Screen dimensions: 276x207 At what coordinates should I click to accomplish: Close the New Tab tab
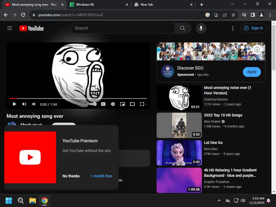coord(191,5)
